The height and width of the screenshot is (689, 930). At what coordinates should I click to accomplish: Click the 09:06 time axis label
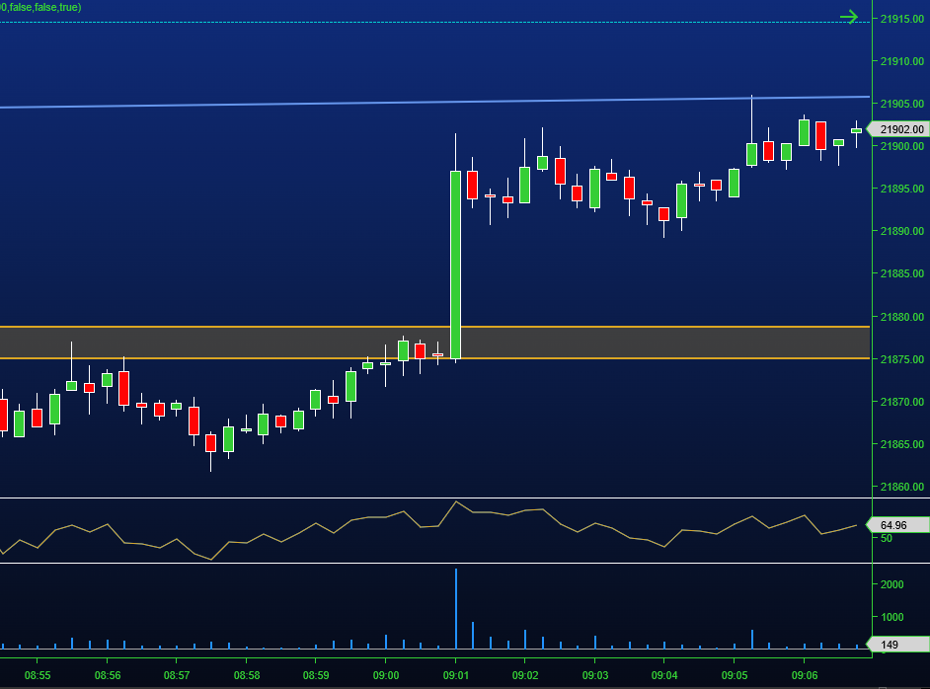[x=805, y=675]
